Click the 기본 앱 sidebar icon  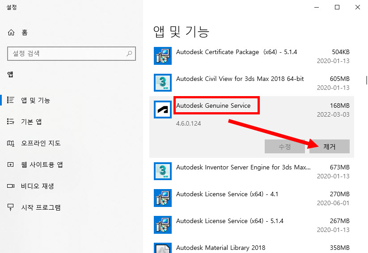point(11,122)
